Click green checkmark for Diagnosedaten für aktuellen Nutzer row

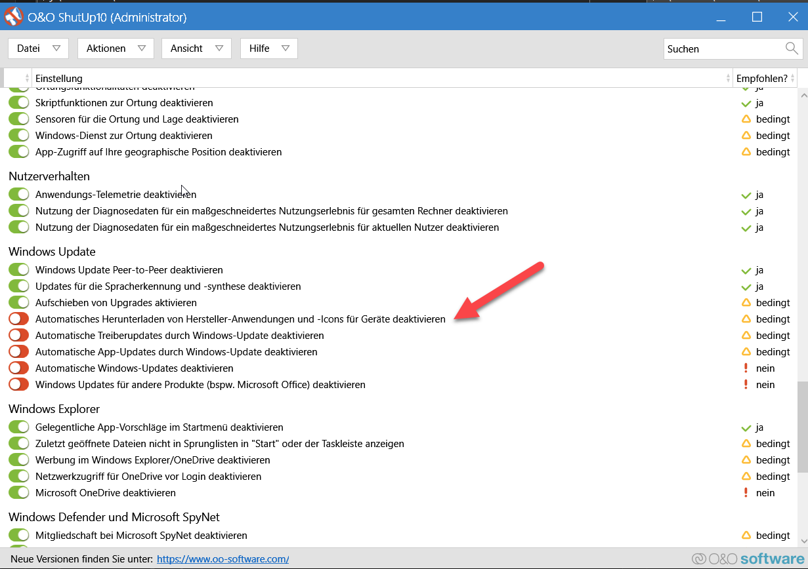click(x=746, y=227)
